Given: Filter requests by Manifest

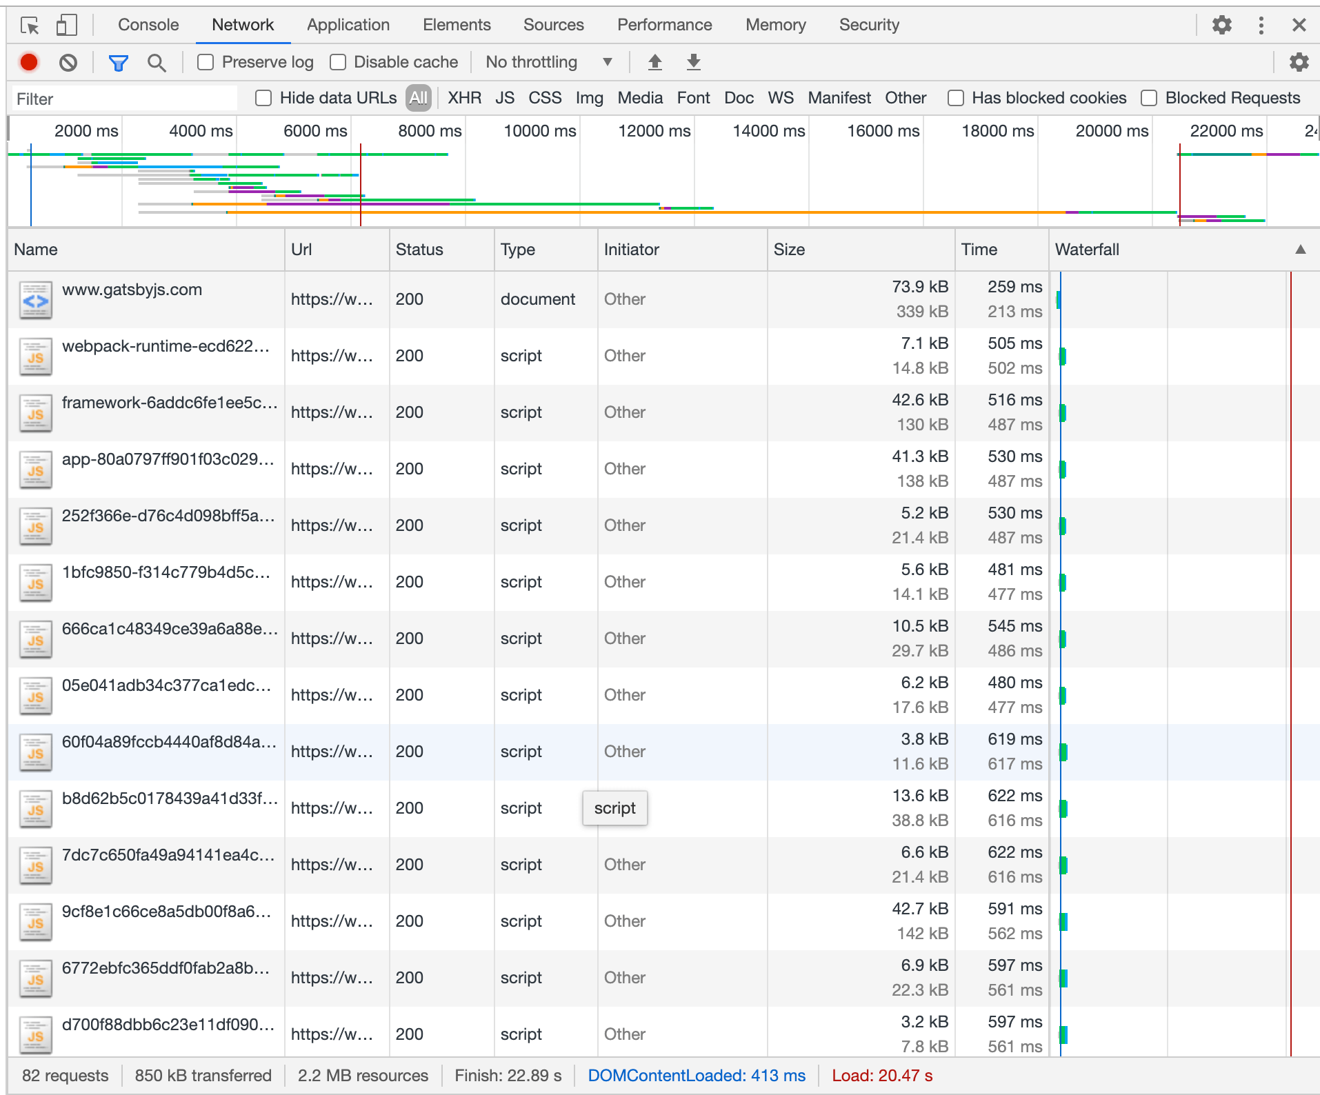Looking at the screenshot, I should 839,98.
